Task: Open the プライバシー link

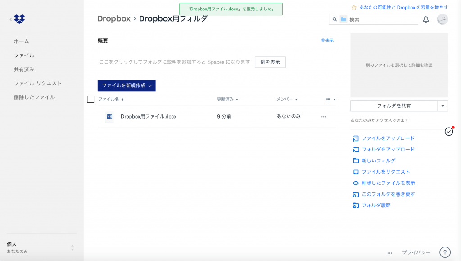Action: (x=416, y=252)
